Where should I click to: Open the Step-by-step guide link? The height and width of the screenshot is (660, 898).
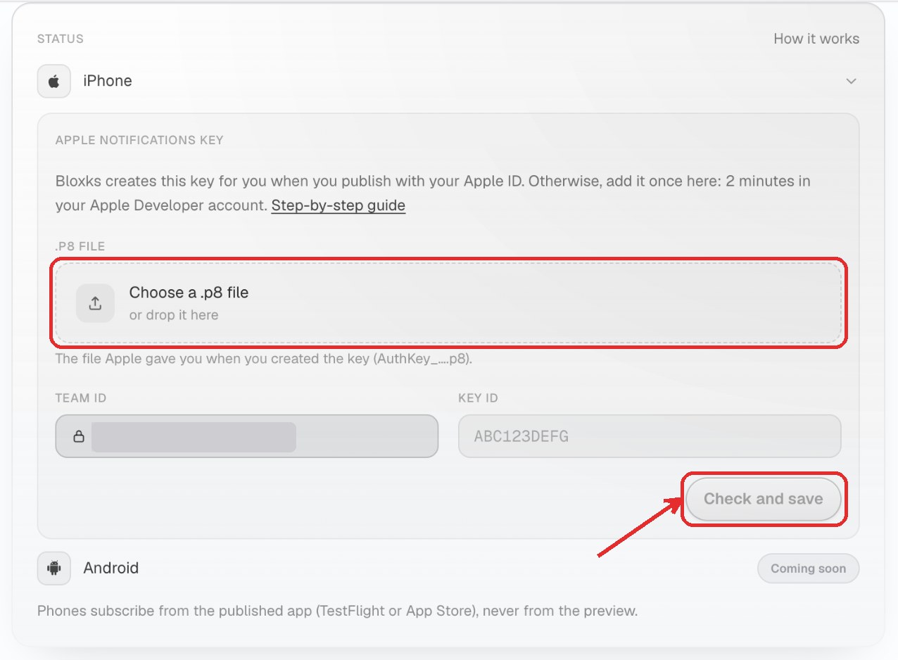tap(338, 205)
